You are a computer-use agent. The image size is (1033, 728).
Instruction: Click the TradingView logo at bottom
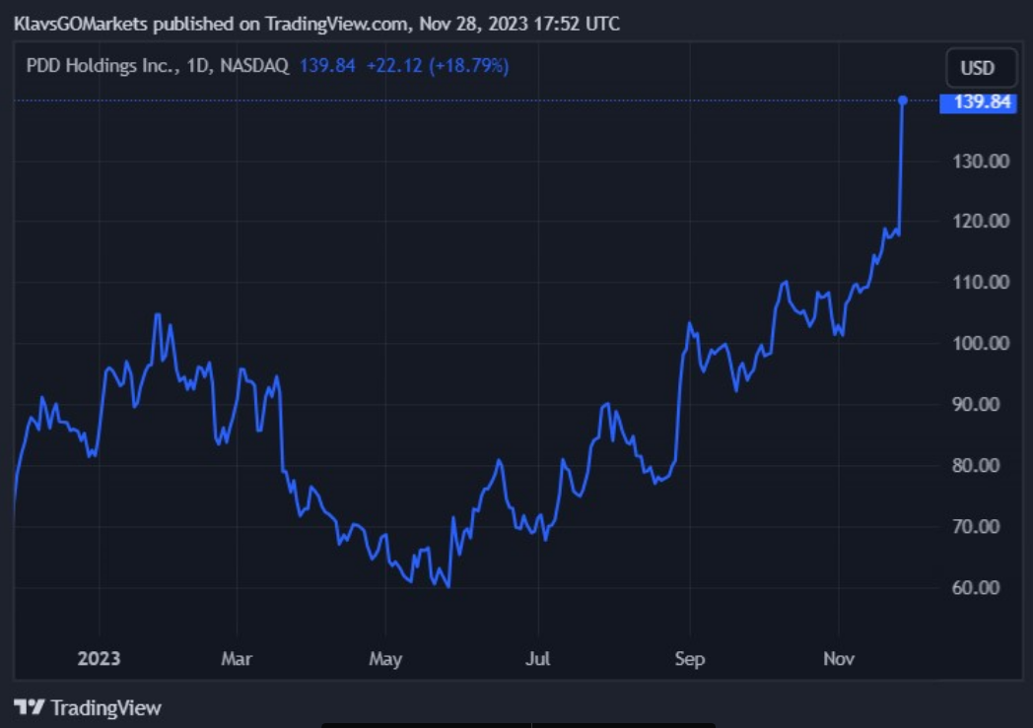click(87, 707)
